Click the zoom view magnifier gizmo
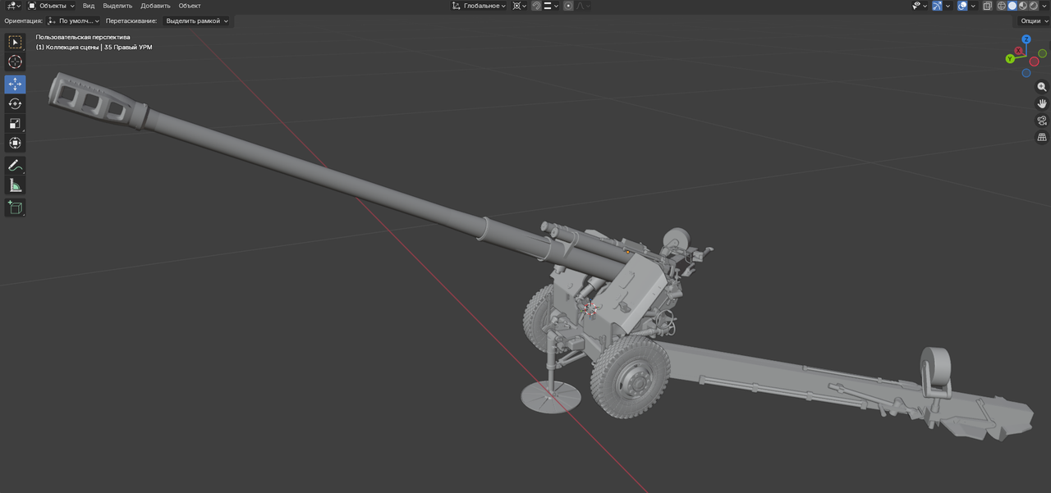The image size is (1051, 493). click(1042, 87)
